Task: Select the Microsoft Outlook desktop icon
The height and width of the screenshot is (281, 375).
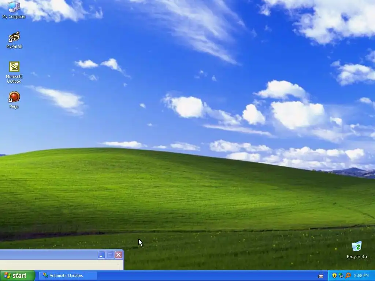Action: pyautogui.click(x=14, y=73)
